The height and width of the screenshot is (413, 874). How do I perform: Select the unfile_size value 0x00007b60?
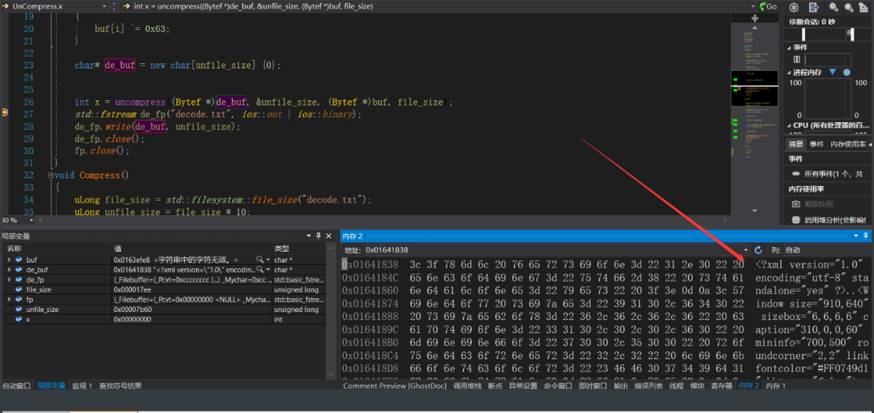pos(133,310)
